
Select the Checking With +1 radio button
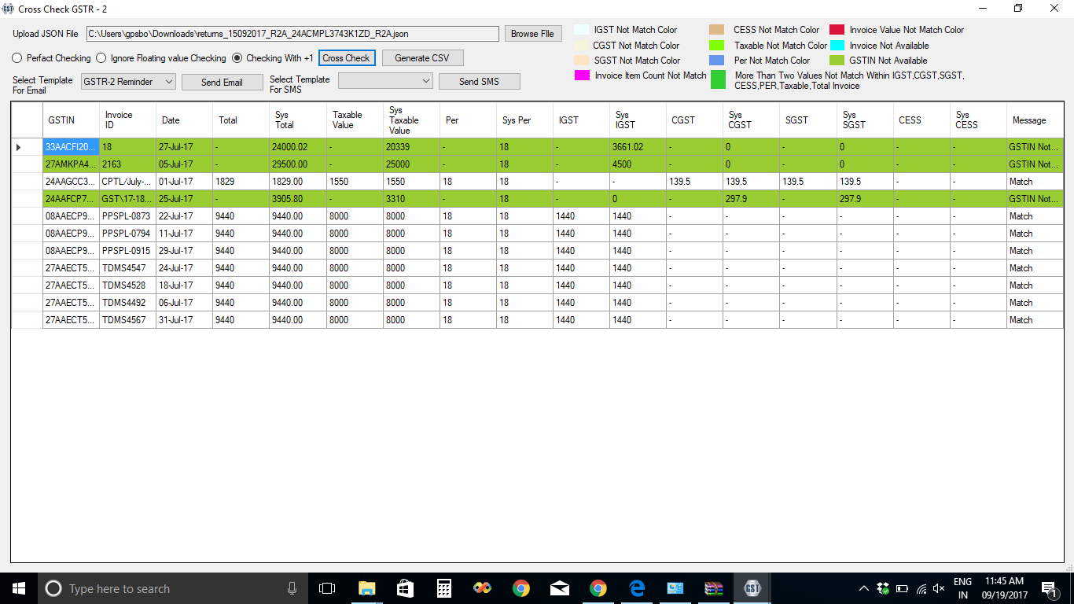(237, 58)
